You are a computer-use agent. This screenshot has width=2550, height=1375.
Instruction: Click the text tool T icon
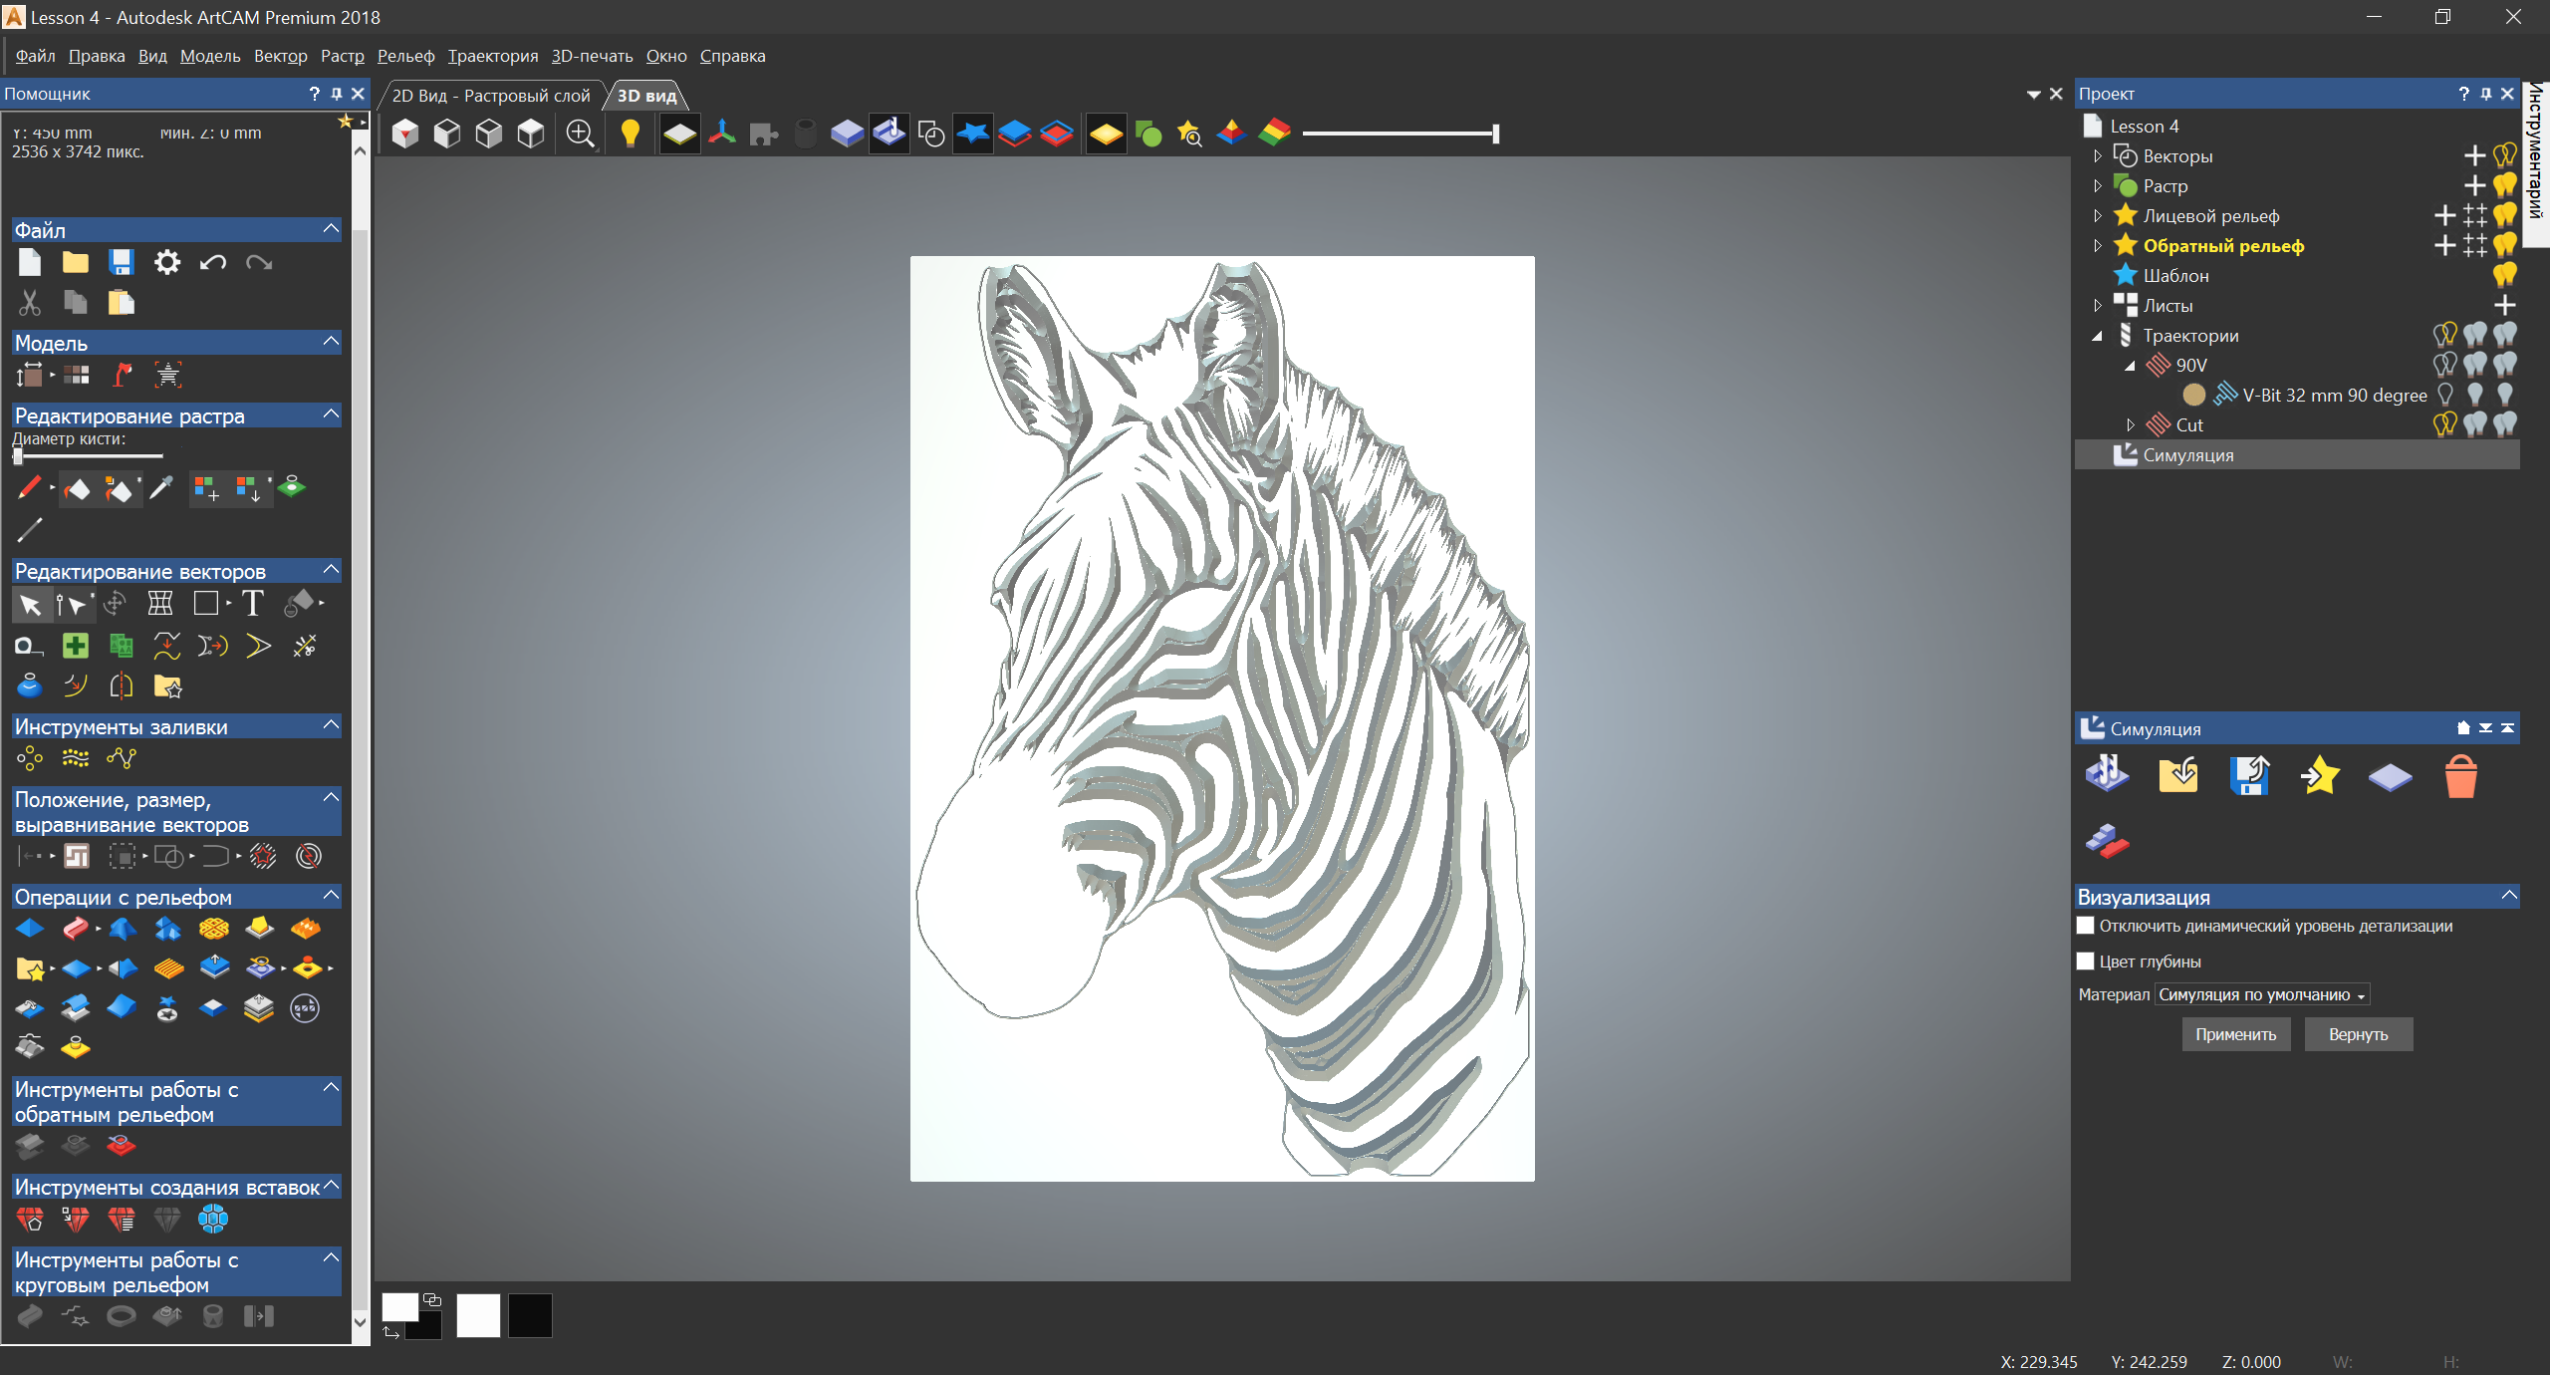pos(253,604)
